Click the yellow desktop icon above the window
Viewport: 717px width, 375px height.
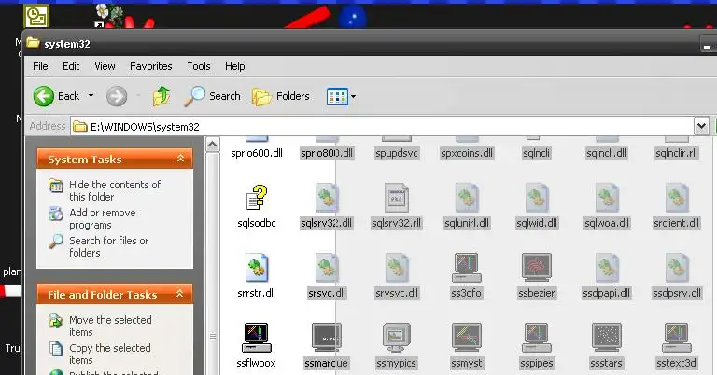36,16
